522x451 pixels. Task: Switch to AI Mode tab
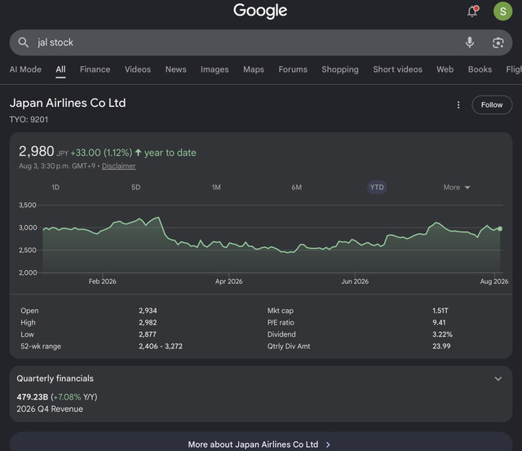click(25, 69)
